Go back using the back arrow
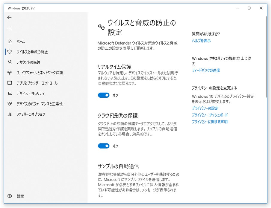Viewport: 271px width, 208px height. pyautogui.click(x=10, y=17)
